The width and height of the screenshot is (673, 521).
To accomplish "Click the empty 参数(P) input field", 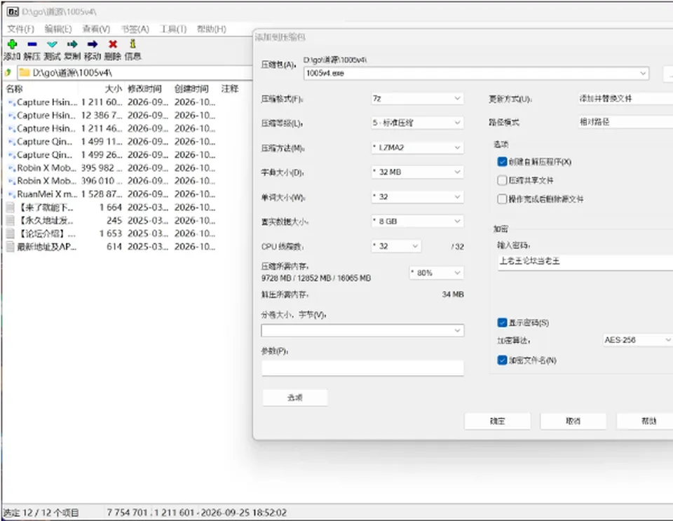I will coord(362,368).
